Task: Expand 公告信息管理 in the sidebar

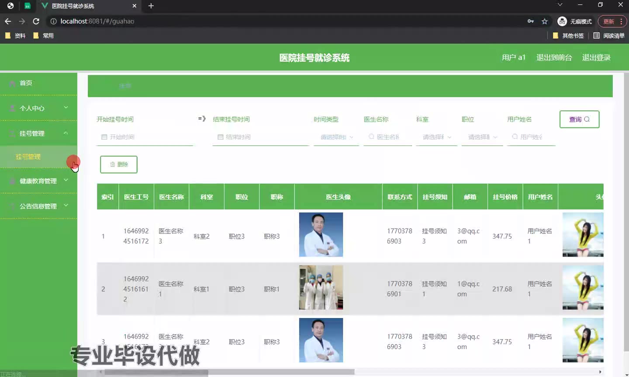Action: [38, 206]
